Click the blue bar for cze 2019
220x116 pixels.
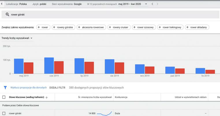[49, 65]
